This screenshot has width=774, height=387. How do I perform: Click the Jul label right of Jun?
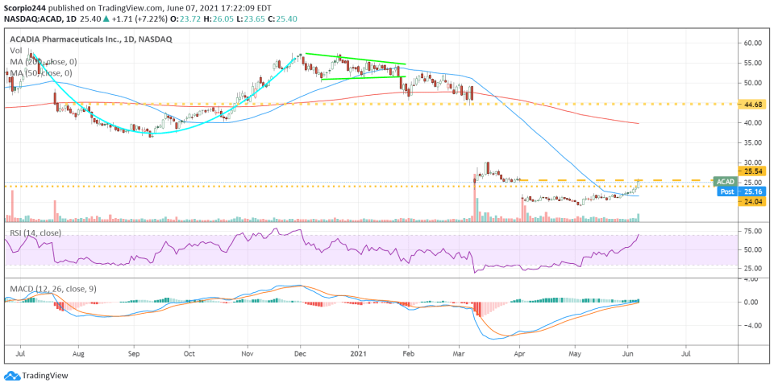(685, 353)
